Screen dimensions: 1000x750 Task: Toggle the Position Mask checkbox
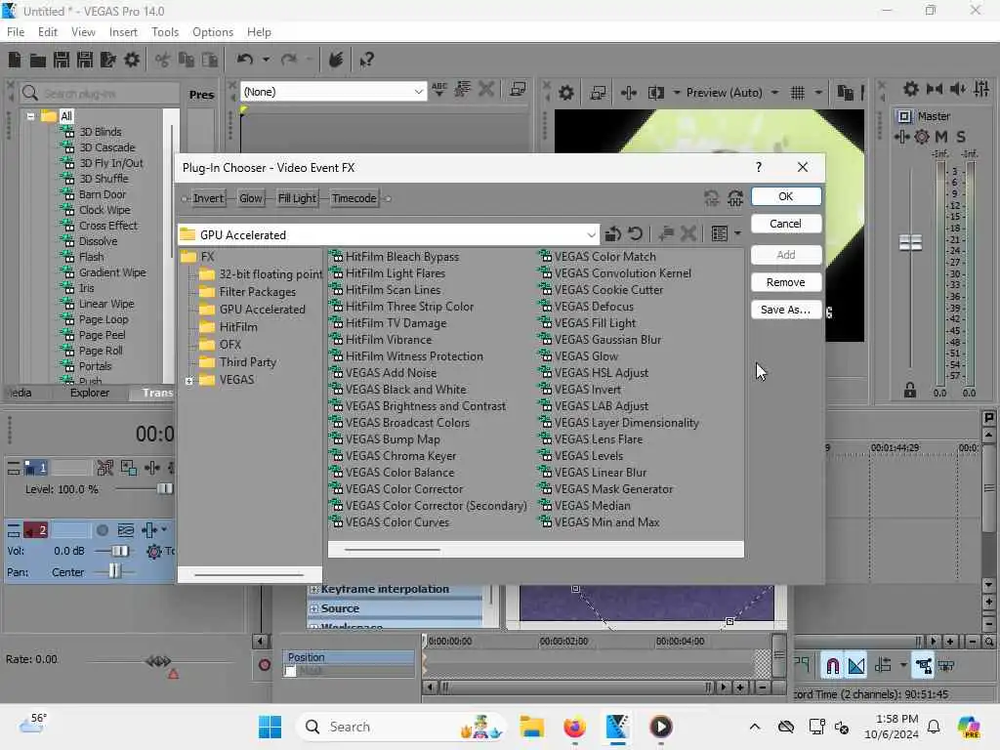pos(290,671)
